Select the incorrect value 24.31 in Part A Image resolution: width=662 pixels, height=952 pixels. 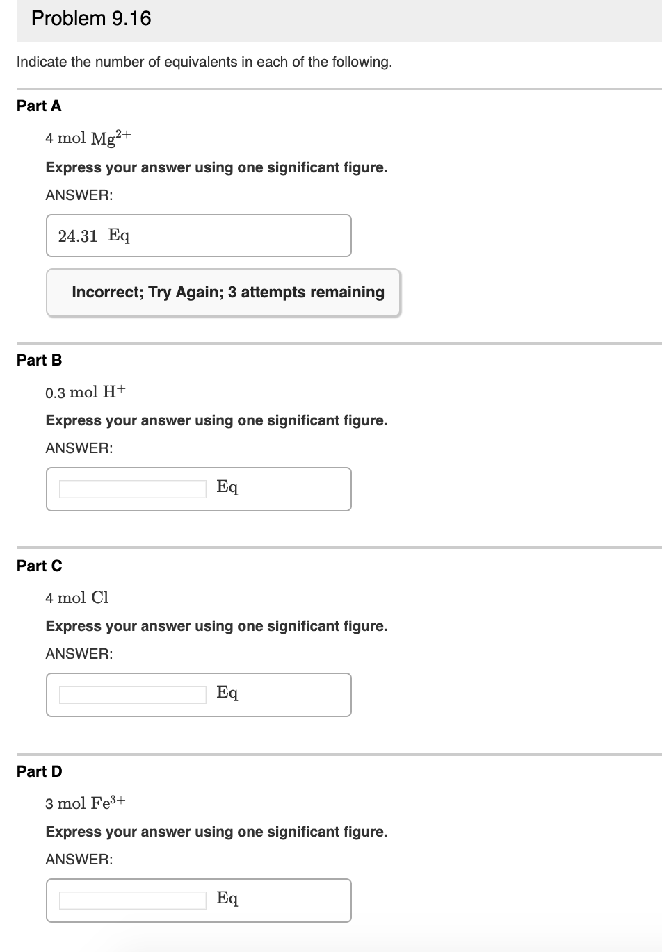tap(77, 236)
